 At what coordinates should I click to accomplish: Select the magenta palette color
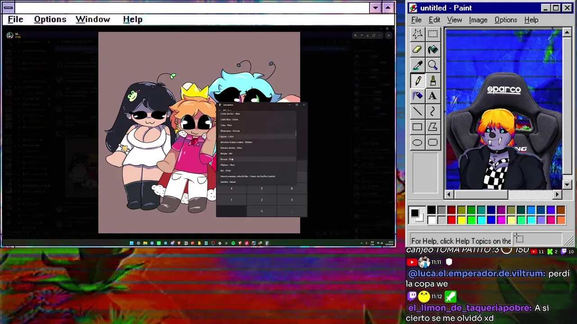click(x=501, y=220)
